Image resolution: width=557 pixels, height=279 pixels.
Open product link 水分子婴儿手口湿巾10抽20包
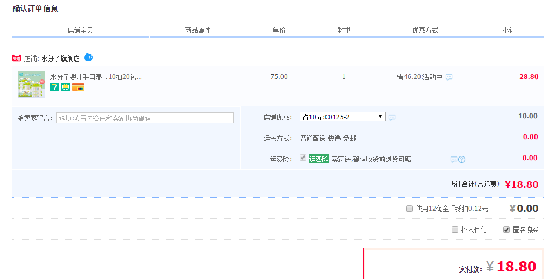(x=96, y=77)
